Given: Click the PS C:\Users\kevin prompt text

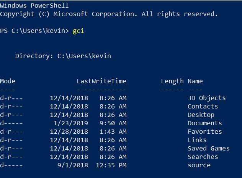Looking at the screenshot, I should 34,31.
